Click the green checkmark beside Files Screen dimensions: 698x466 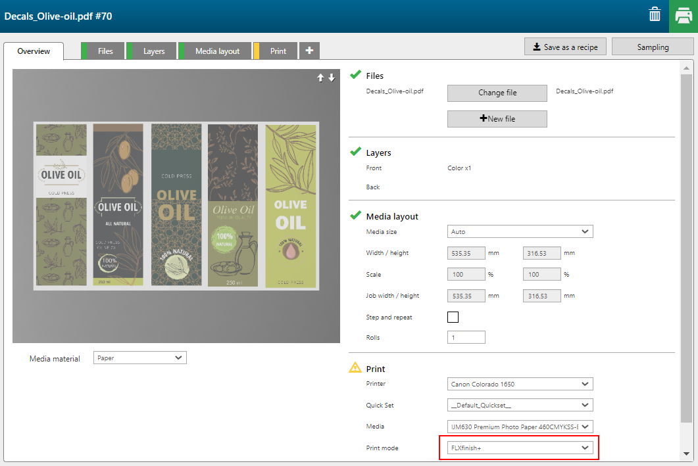pos(355,75)
